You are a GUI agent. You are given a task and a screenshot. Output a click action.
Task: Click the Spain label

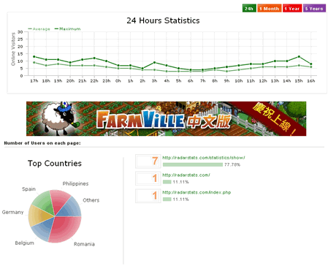28,189
